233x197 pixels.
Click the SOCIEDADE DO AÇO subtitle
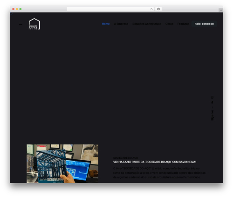(125, 158)
